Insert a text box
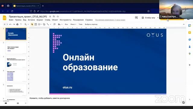 click(36, 24)
